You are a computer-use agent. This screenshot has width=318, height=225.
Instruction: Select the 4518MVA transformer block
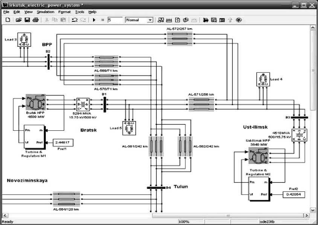pos(299,135)
